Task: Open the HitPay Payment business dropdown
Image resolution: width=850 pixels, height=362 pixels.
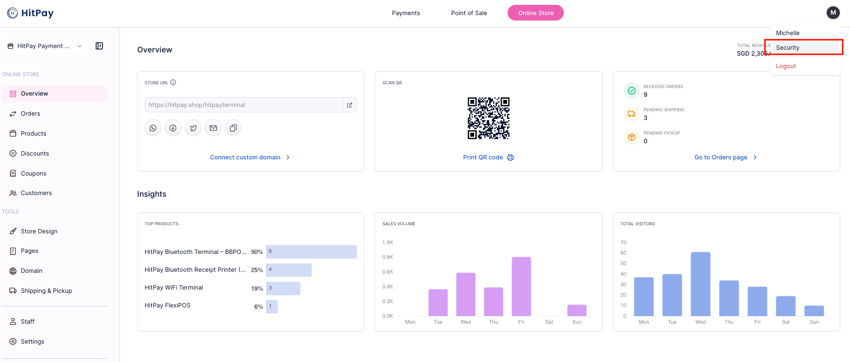Action: click(44, 46)
